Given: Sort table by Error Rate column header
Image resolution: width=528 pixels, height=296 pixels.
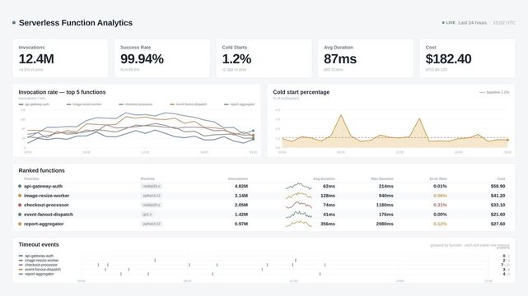Looking at the screenshot, I should [438, 178].
